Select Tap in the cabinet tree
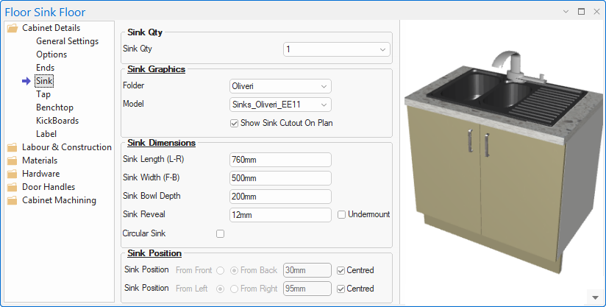 point(43,94)
